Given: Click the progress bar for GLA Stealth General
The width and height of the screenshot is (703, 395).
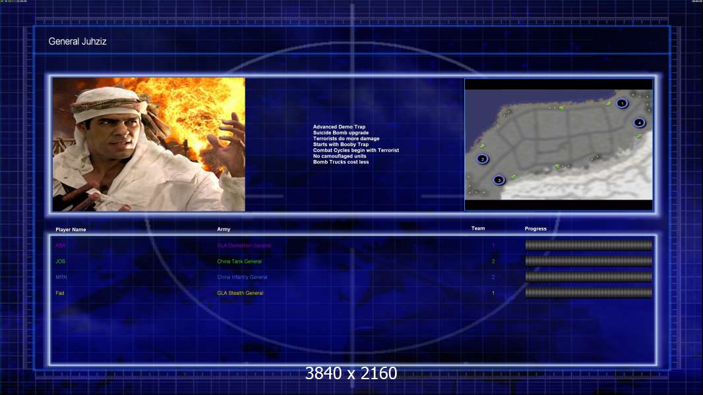Looking at the screenshot, I should tap(589, 293).
